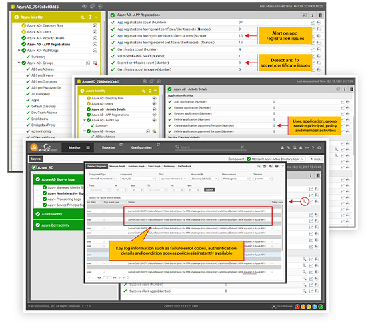372x334 pixels.
Task: Click info icon in Activity Details header
Action: tap(345, 89)
